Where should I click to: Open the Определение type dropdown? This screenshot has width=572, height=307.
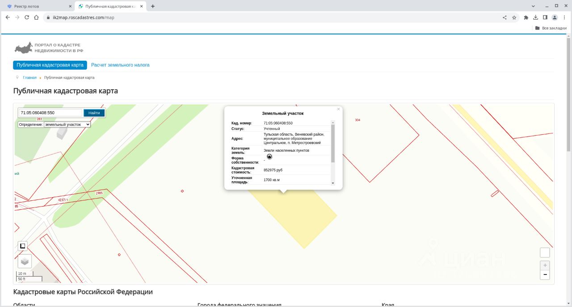(x=67, y=124)
